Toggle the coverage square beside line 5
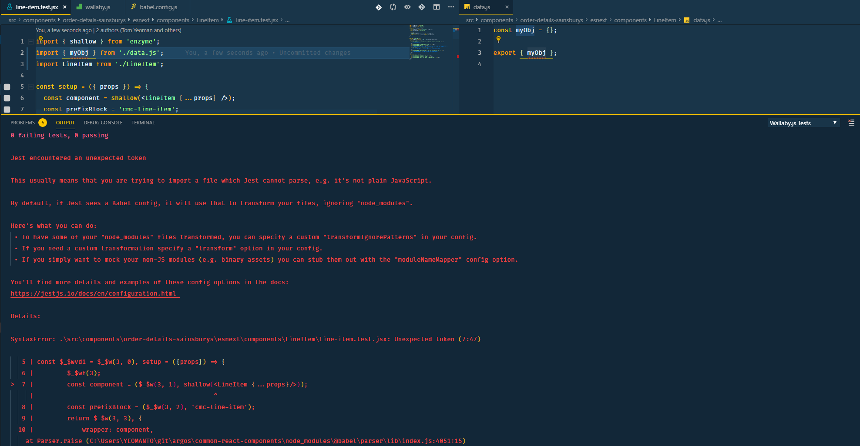Screen dimensions: 860x446 pos(7,87)
